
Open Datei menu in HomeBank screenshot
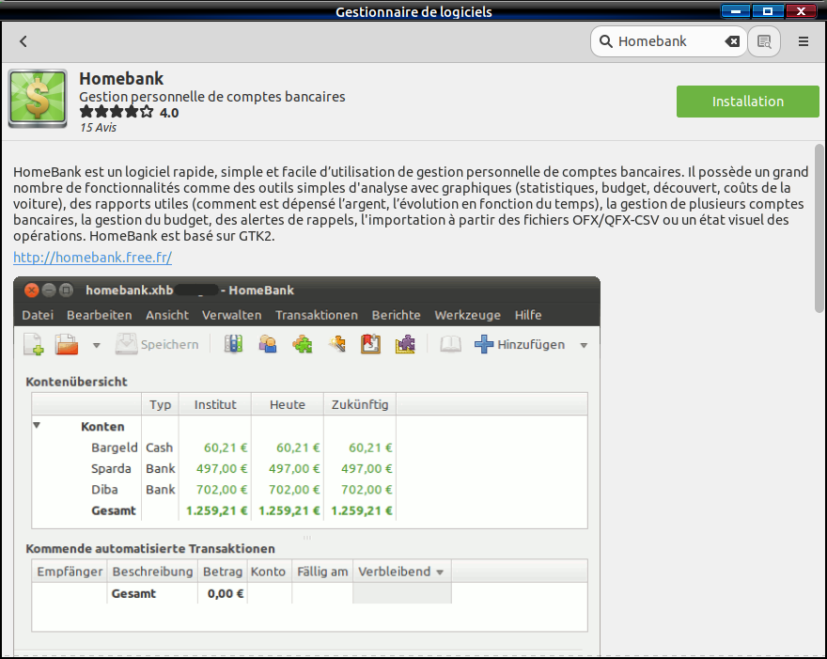click(x=38, y=315)
